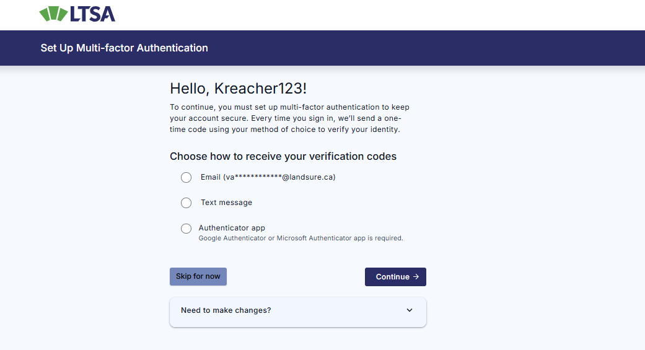Click the multi-factor authentication intro paragraph
The width and height of the screenshot is (645, 350).
[x=289, y=118]
